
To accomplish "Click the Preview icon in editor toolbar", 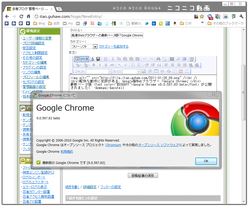I will 92,59.
